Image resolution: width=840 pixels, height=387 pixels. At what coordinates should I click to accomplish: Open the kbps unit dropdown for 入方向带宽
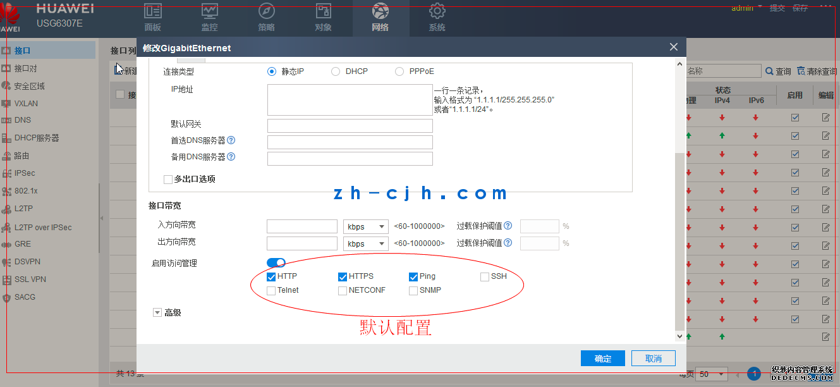[x=366, y=226]
